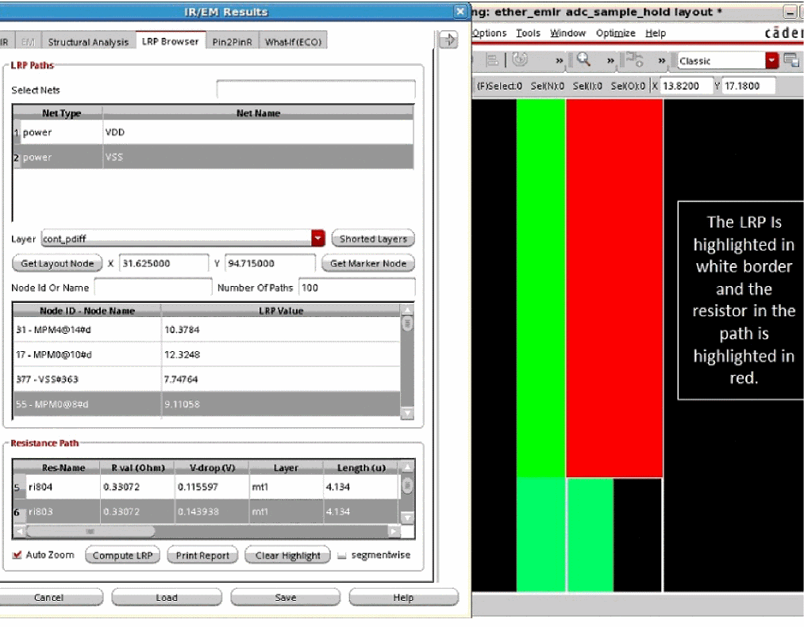This screenshot has width=804, height=627.
Task: Click the window icon right of Classic dropdown
Action: pos(791,60)
